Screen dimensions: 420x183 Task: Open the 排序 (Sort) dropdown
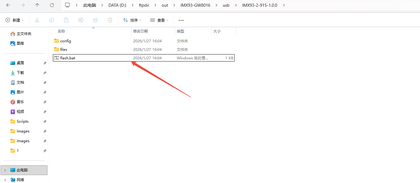pos(132,20)
